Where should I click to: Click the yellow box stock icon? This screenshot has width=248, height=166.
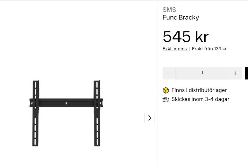(166, 90)
